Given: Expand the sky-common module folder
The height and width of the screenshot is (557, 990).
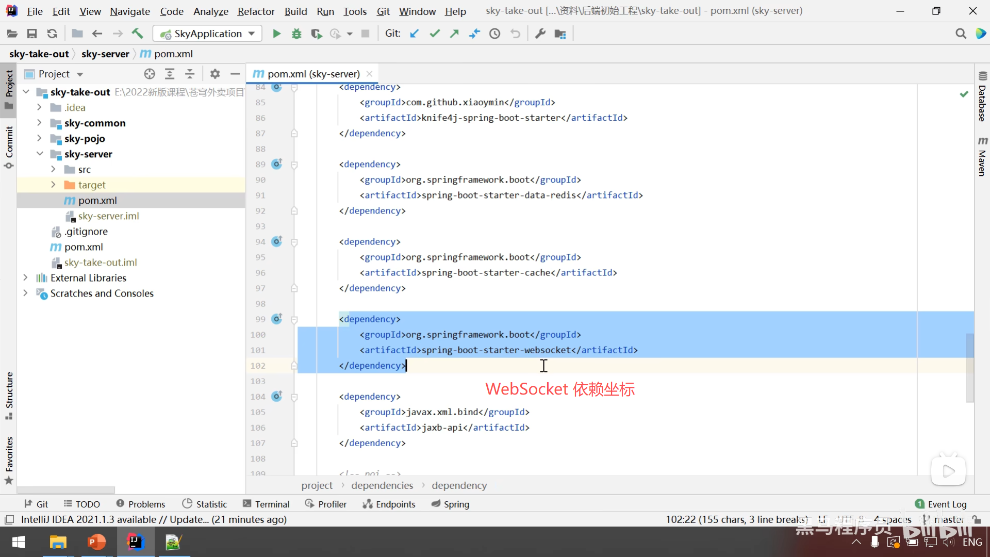Looking at the screenshot, I should 39,123.
